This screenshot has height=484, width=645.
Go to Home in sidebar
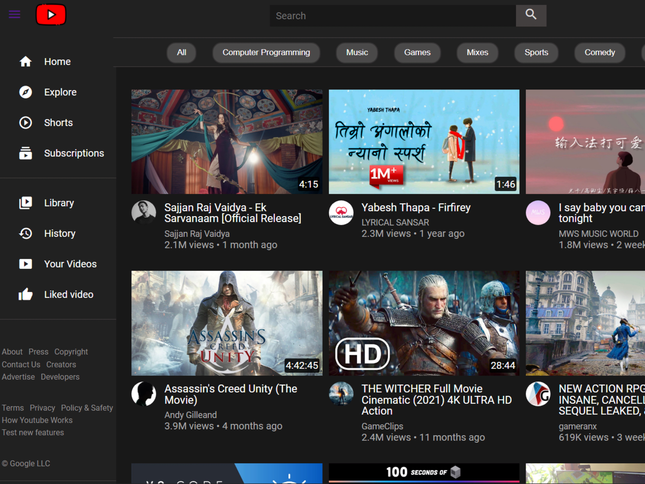point(58,61)
